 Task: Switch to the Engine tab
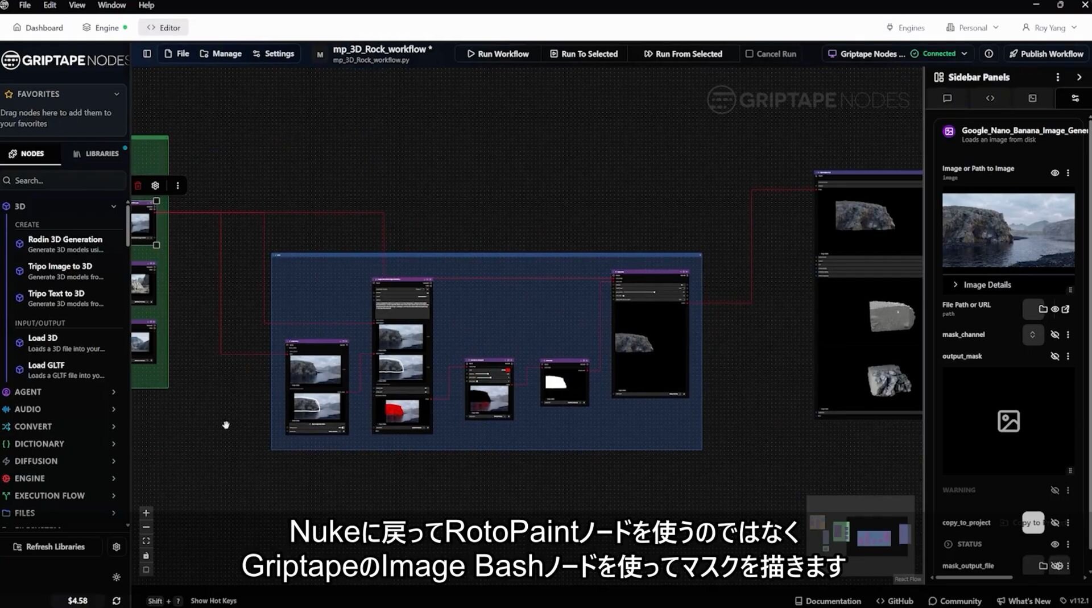105,27
